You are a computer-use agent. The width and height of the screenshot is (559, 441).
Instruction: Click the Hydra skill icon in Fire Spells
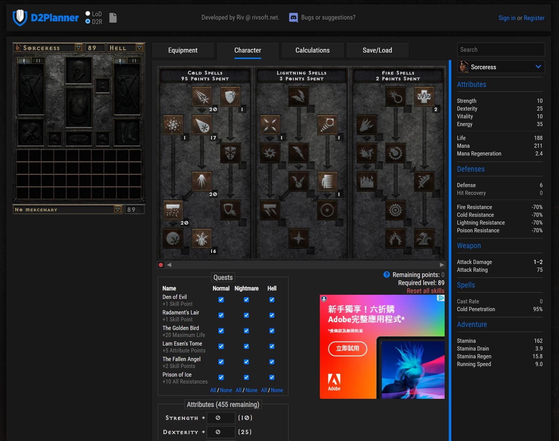pos(424,238)
